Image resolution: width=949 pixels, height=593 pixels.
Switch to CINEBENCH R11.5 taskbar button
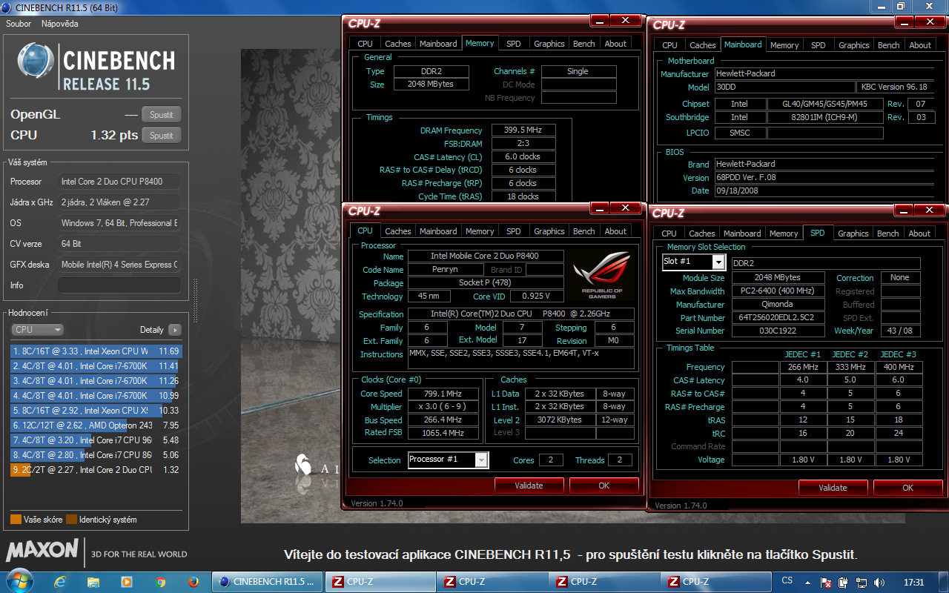click(x=268, y=582)
